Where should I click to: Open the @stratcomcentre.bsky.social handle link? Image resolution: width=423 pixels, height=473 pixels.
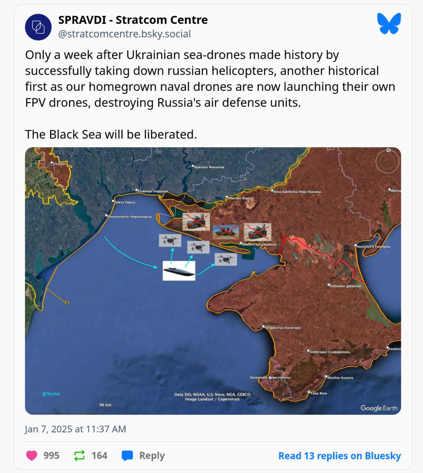[124, 34]
